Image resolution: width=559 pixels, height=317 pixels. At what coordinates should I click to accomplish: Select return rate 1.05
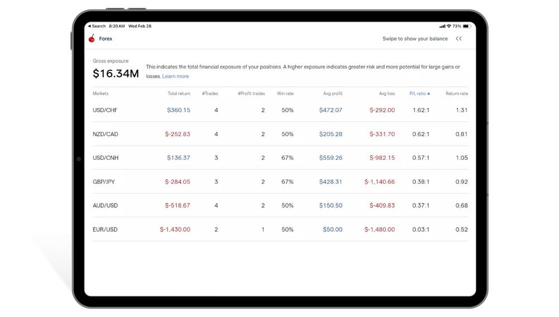coord(462,158)
